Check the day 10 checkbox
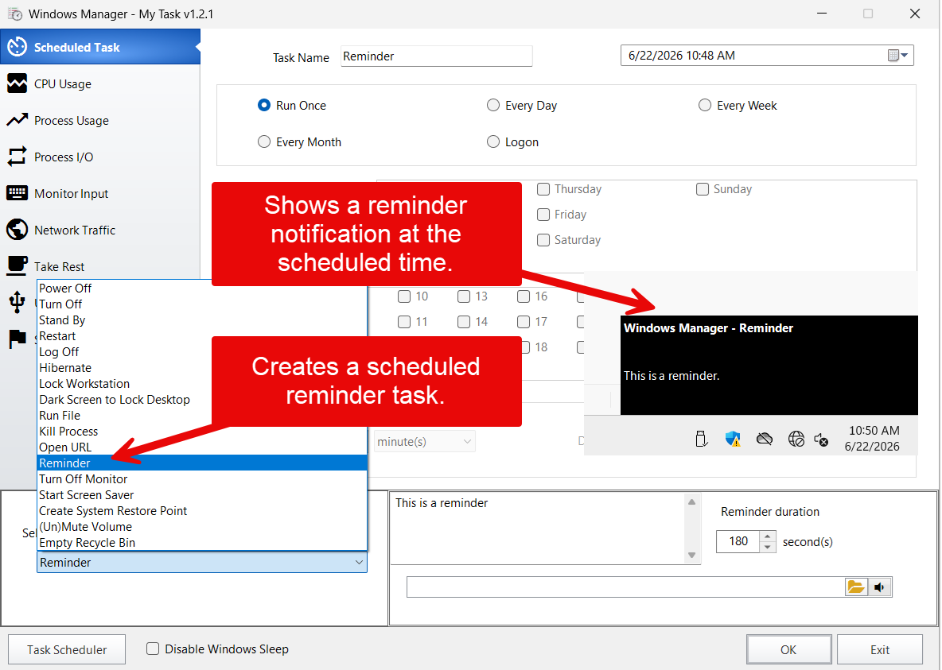The height and width of the screenshot is (670, 942). click(404, 296)
